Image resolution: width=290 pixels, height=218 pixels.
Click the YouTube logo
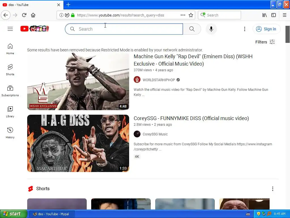[x=35, y=29]
